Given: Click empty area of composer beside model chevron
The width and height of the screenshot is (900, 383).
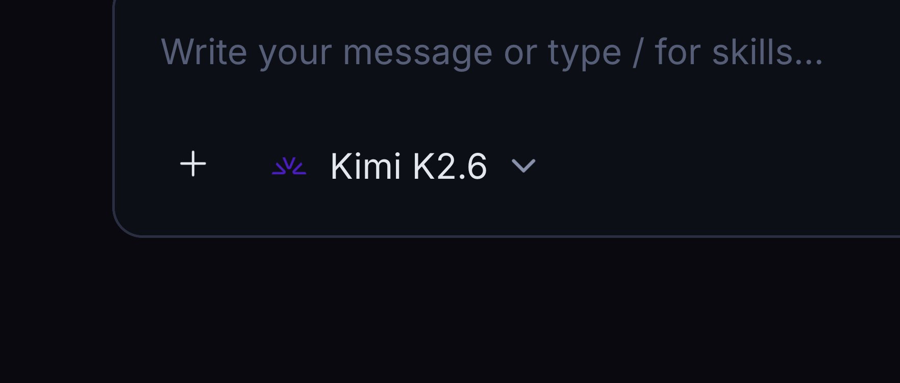Looking at the screenshot, I should [714, 166].
